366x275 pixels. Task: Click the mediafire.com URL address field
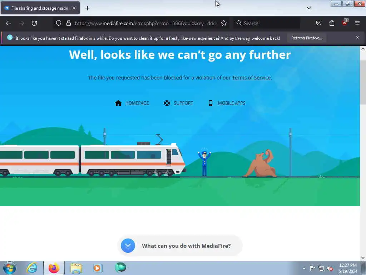point(146,23)
